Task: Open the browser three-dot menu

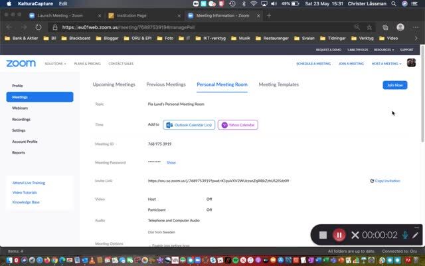Action: click(416, 27)
